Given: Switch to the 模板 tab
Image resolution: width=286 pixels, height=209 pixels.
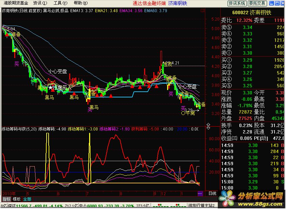Looking at the screenshot, I should (x=17, y=199).
